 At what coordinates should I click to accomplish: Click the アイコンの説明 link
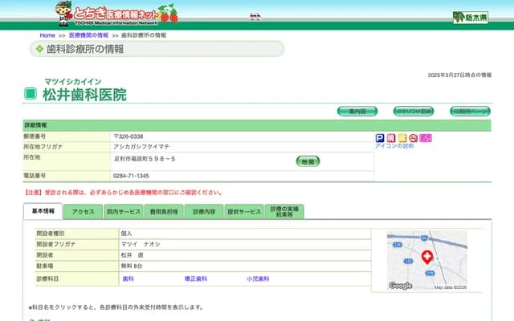pyautogui.click(x=394, y=146)
